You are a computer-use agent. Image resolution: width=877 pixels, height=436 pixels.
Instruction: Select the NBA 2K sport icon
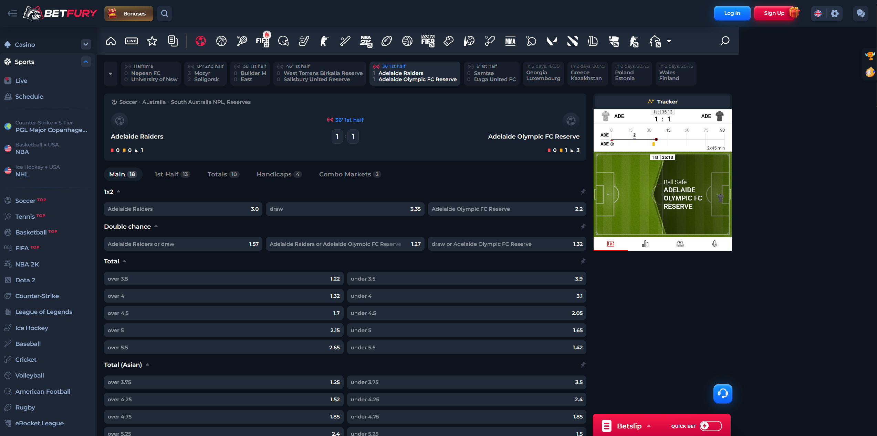click(x=366, y=41)
